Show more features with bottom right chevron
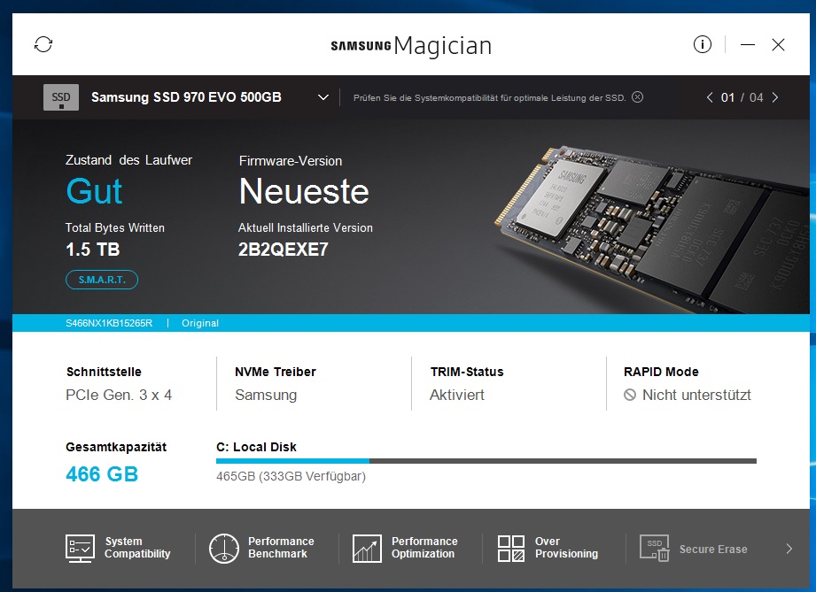Viewport: 816px width, 592px height. pyautogui.click(x=789, y=549)
